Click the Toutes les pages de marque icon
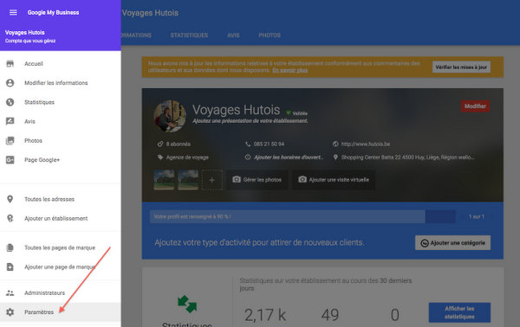The image size is (520, 327). [x=10, y=247]
